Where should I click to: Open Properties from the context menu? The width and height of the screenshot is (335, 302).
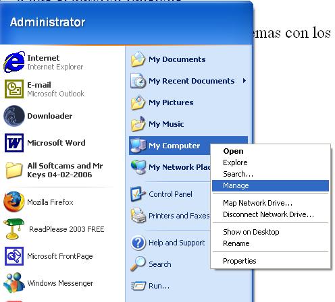click(x=270, y=261)
